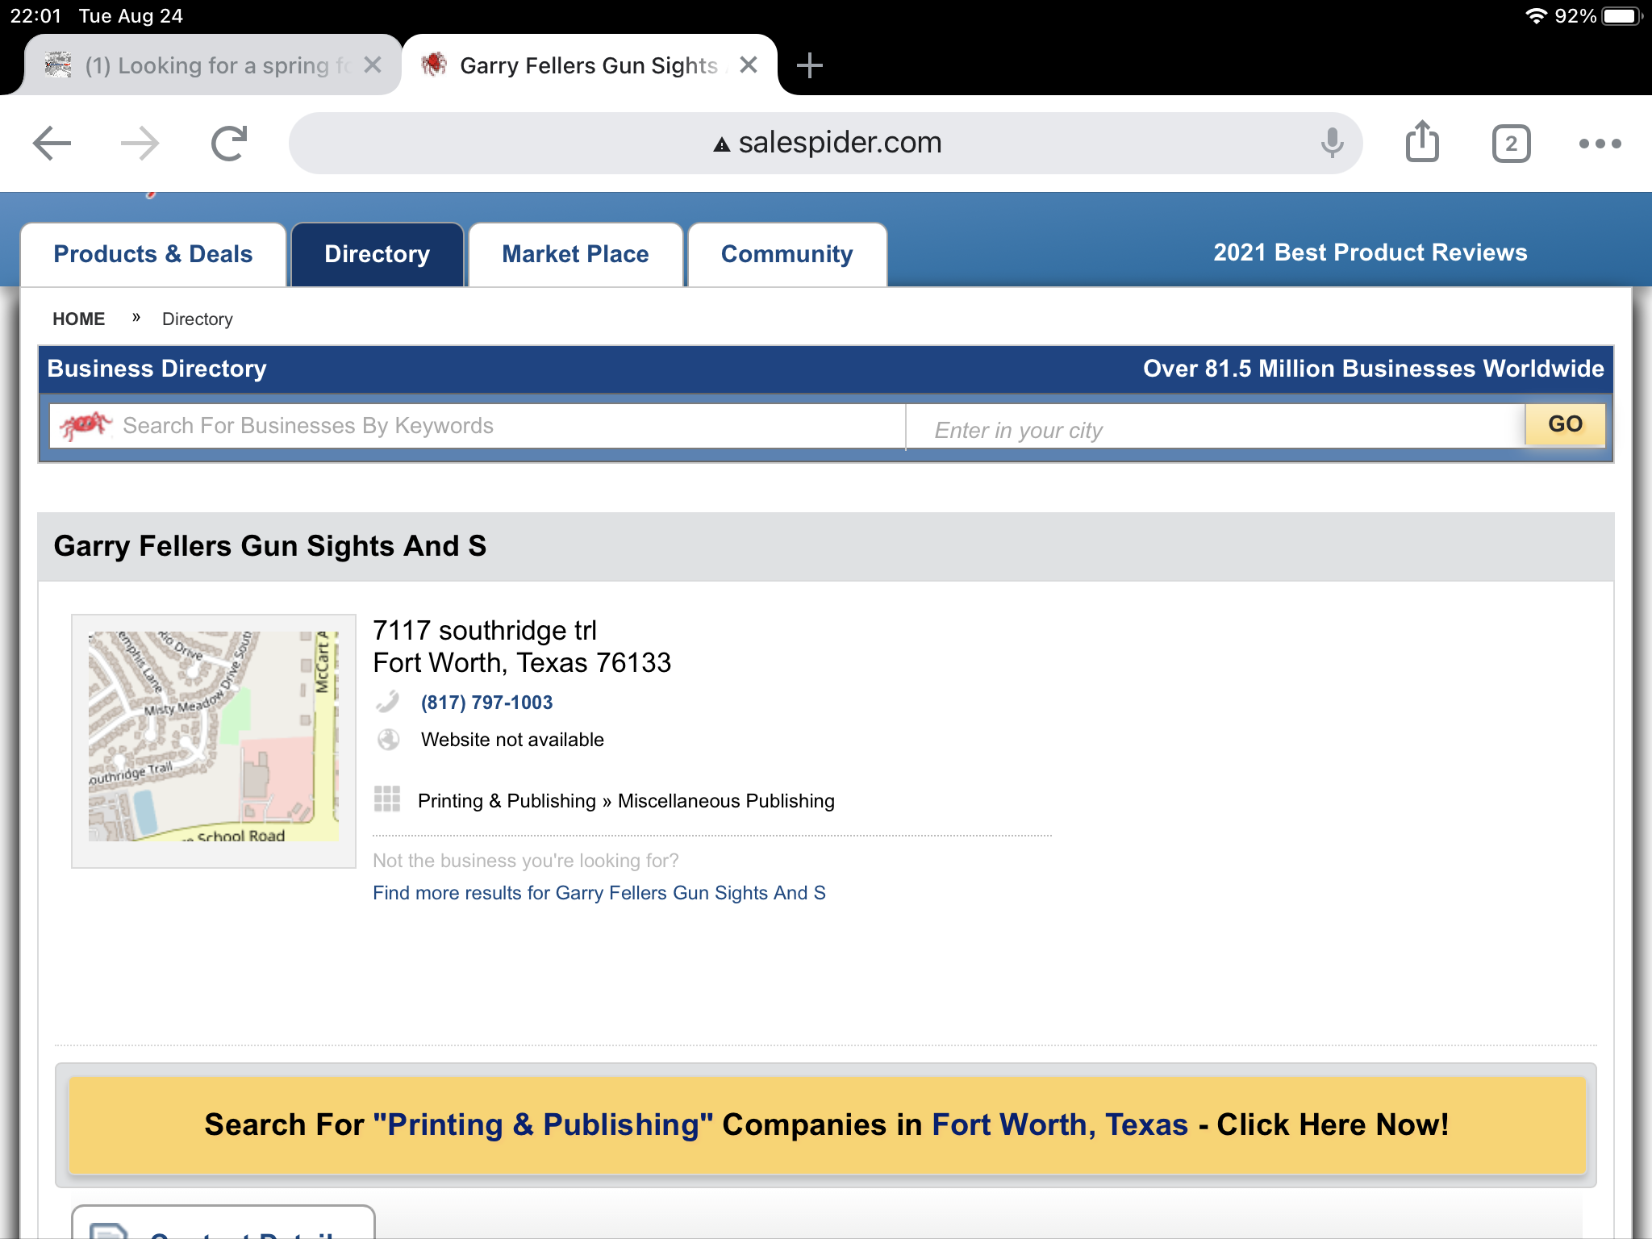Click 'Website not available' text
1652x1239 pixels.
(x=512, y=740)
